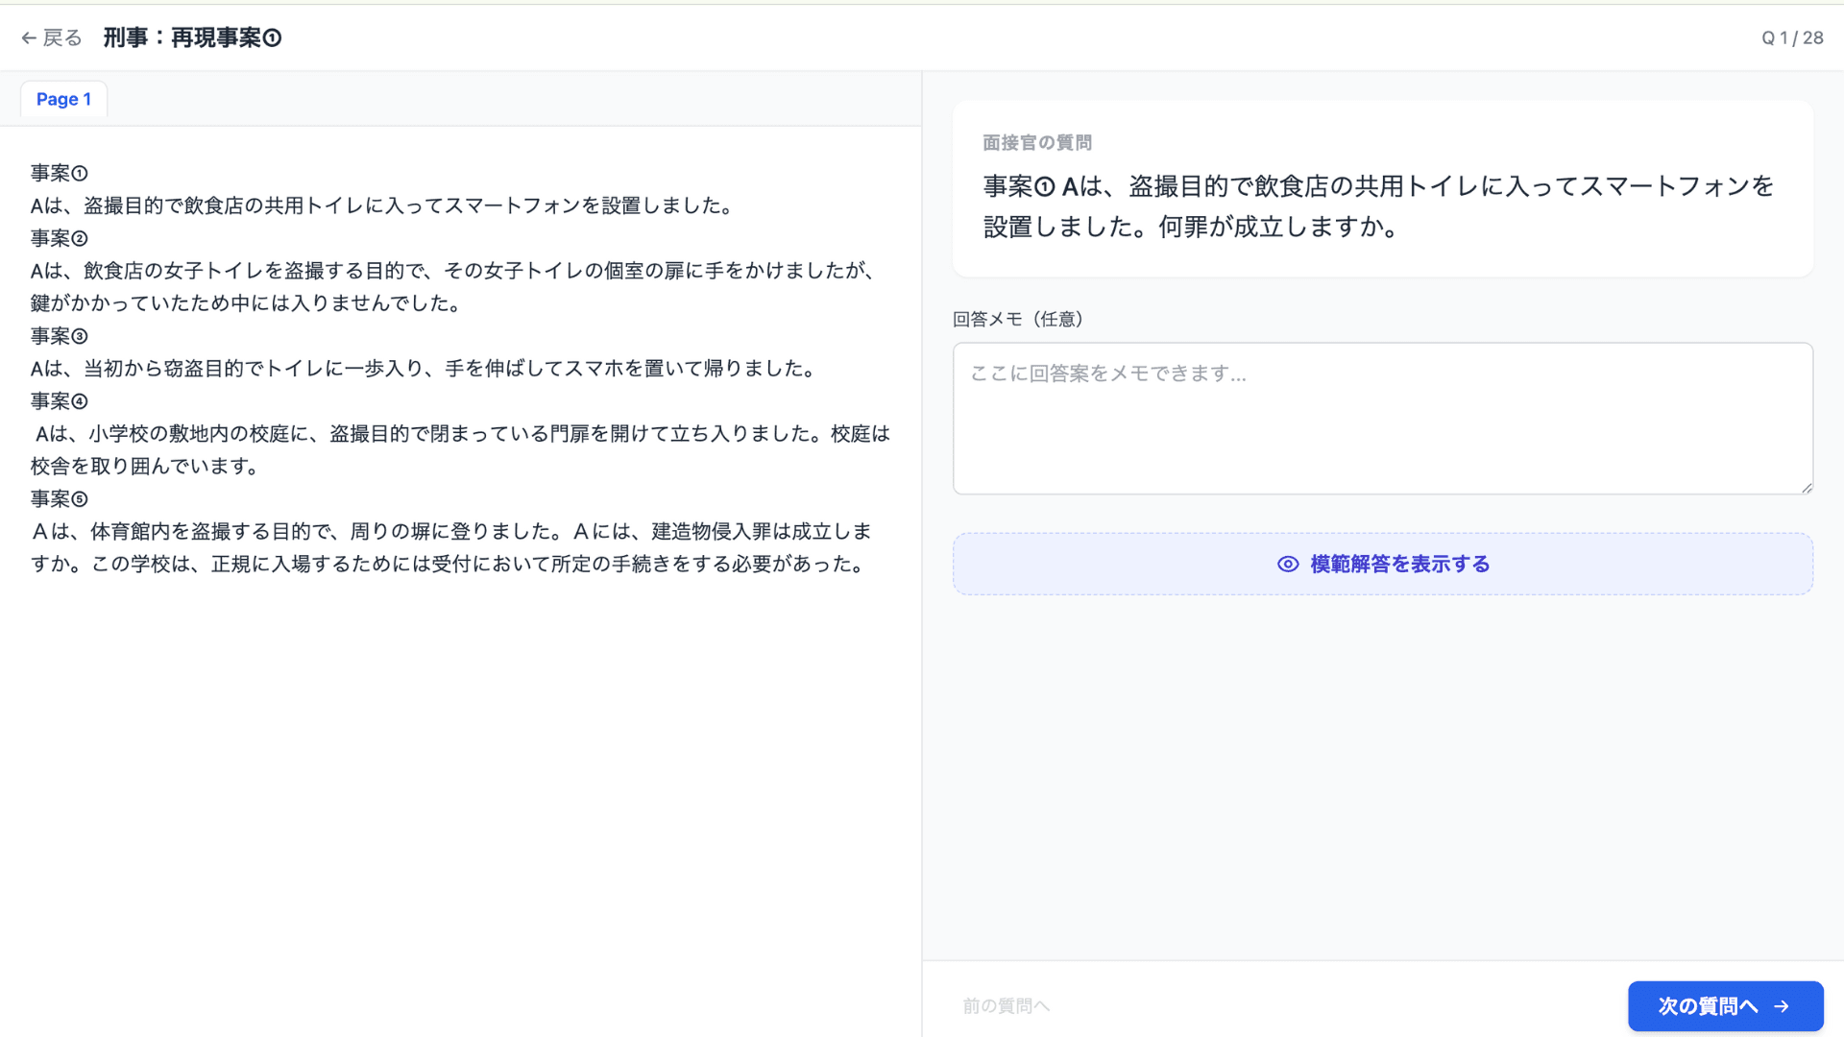Click the 事案① heading in the case text
This screenshot has height=1037, width=1844.
pyautogui.click(x=58, y=173)
